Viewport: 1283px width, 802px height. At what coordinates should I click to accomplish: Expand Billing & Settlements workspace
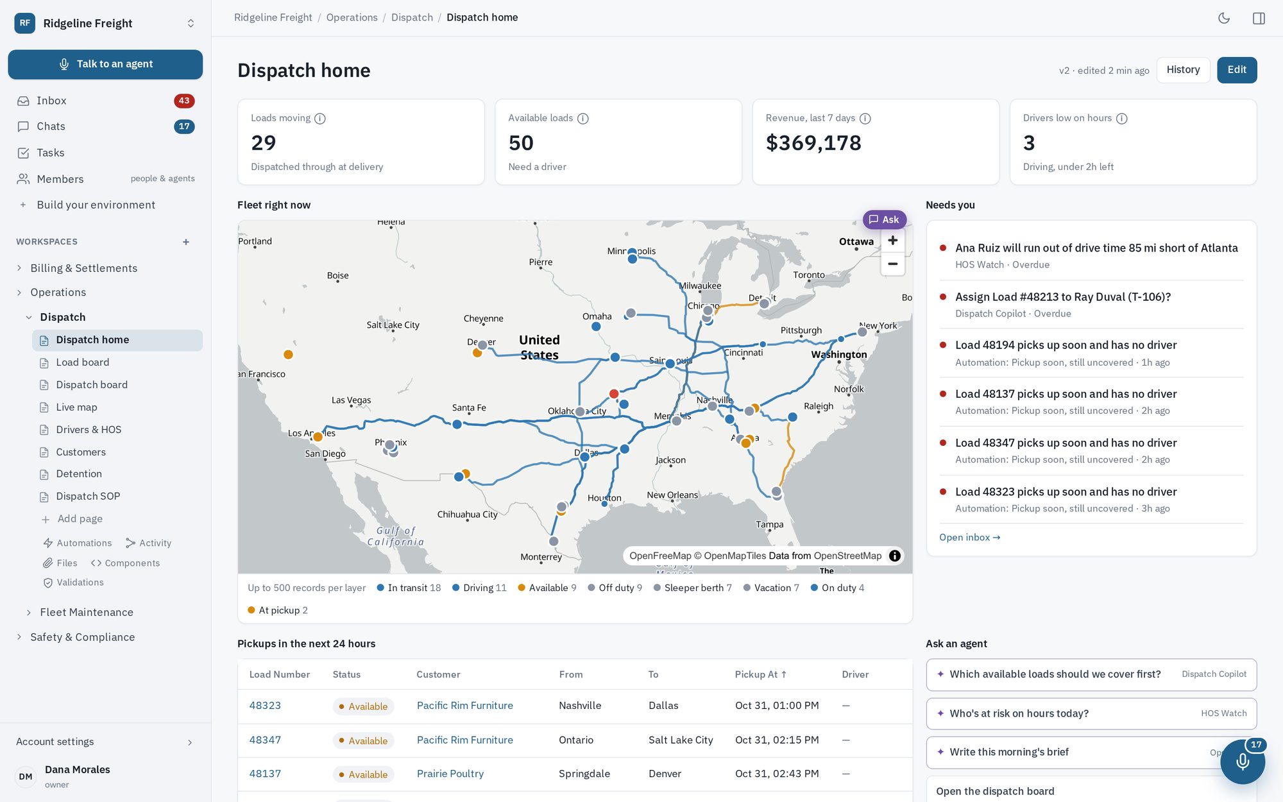tap(19, 268)
